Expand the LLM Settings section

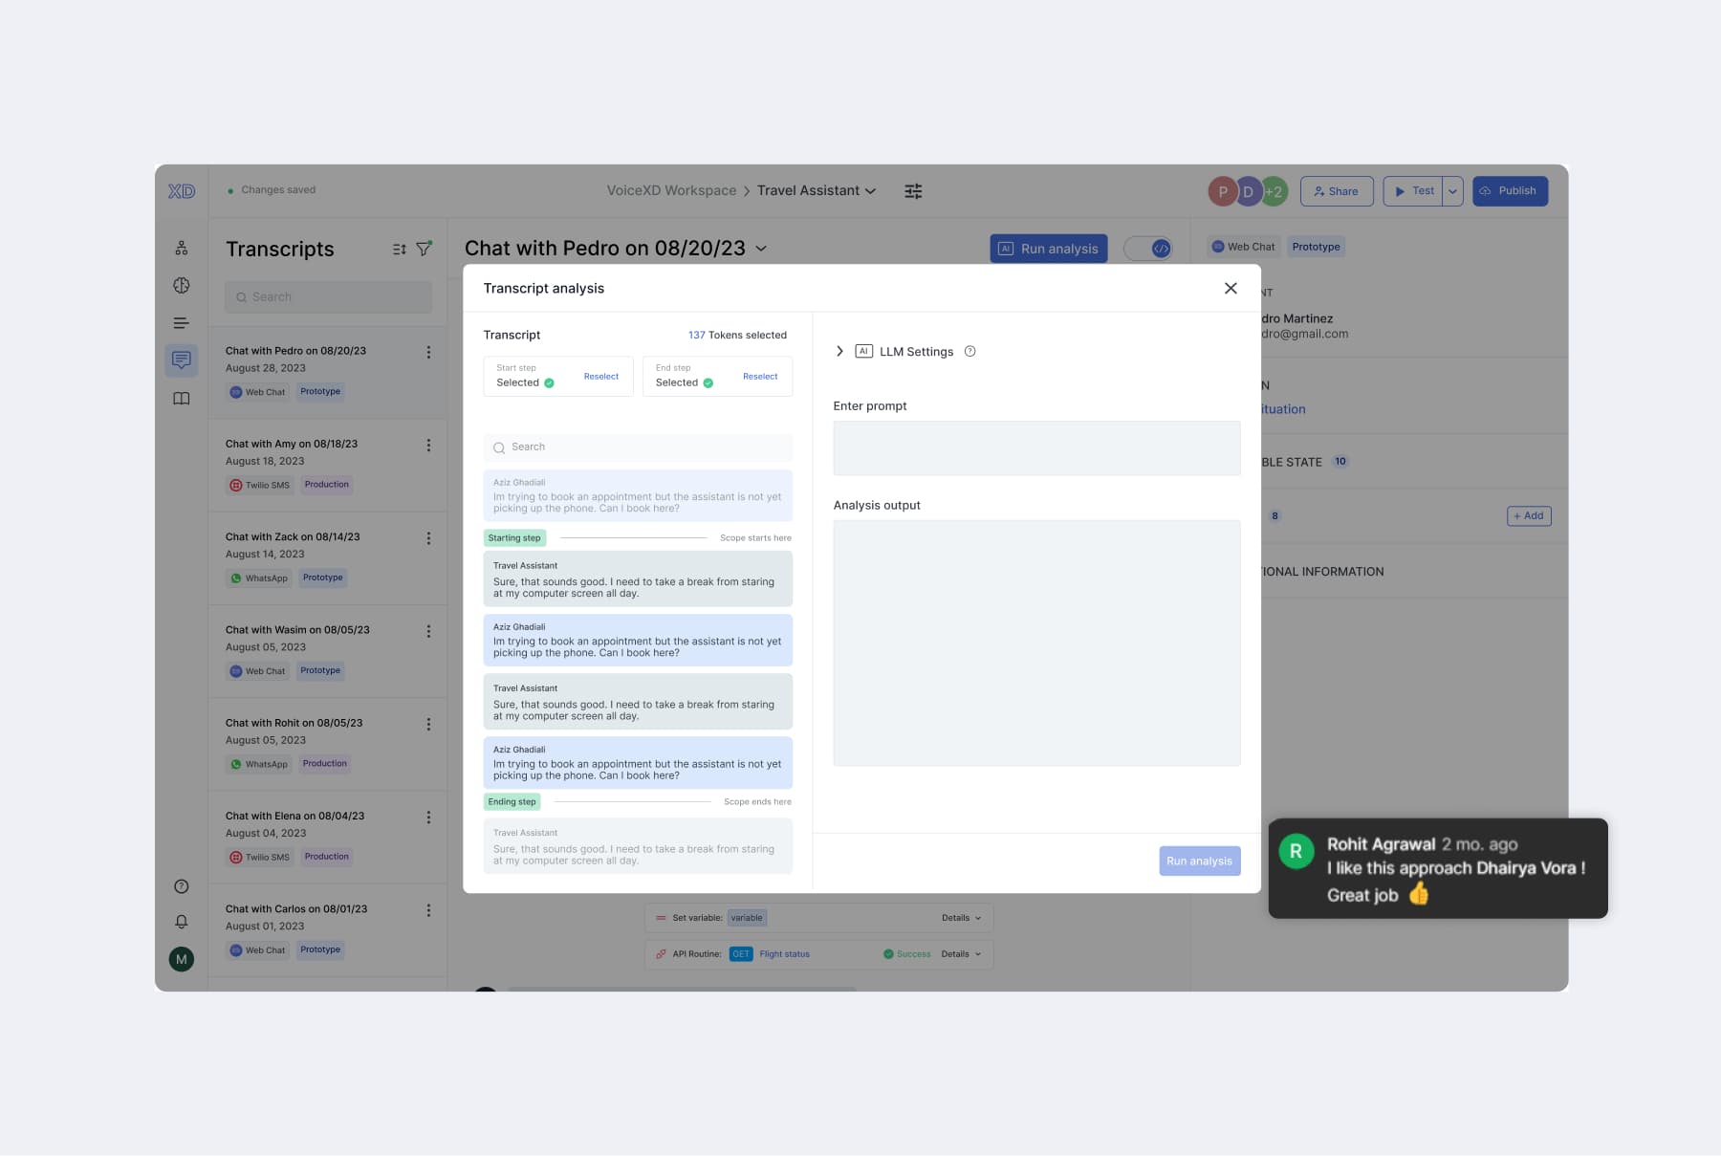click(839, 352)
